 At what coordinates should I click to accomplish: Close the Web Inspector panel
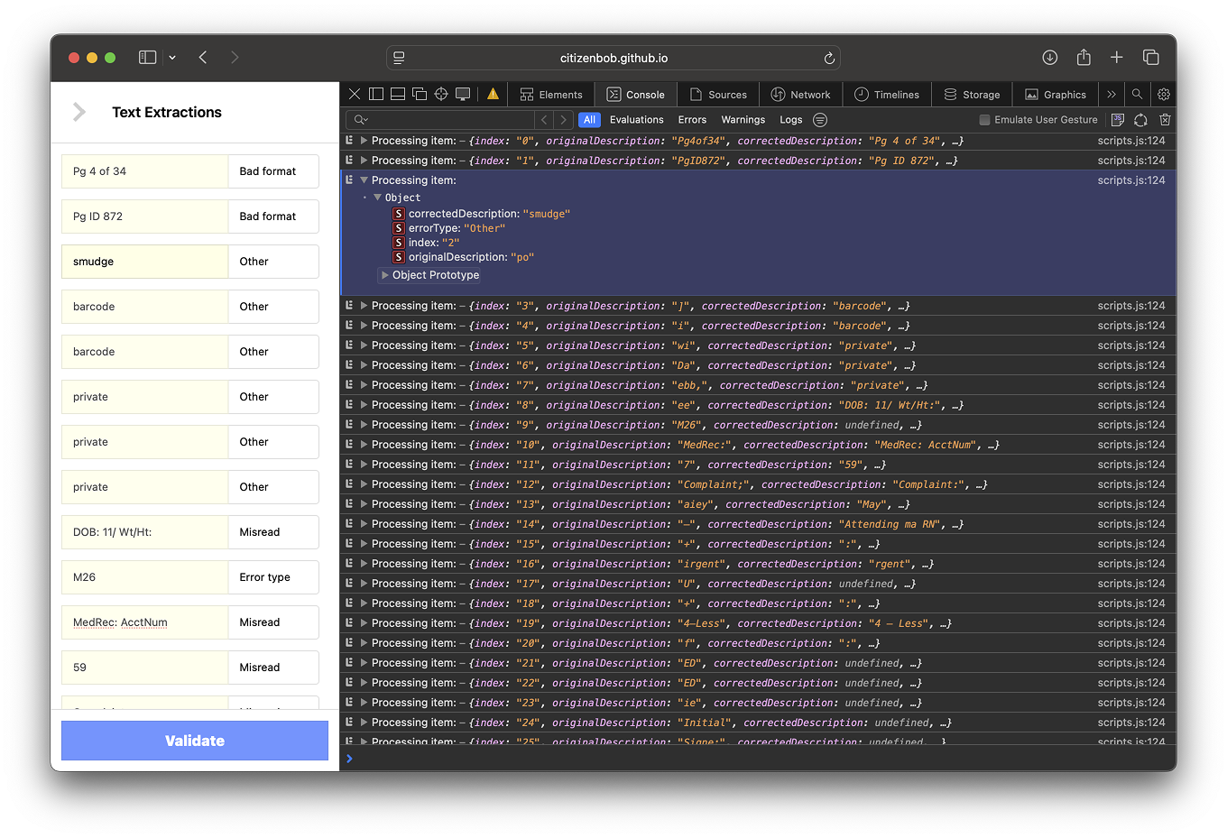tap(355, 94)
